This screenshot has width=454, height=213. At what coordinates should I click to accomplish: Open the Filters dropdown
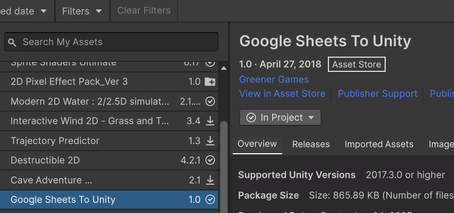coord(82,11)
